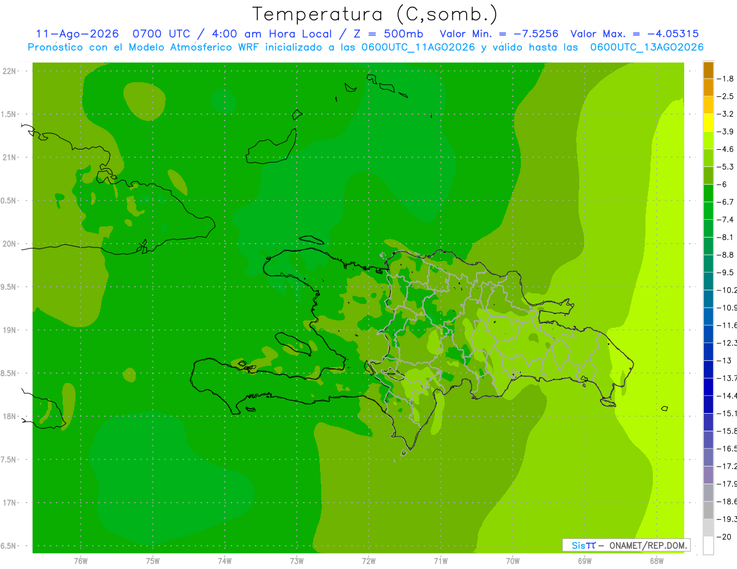Click the "SisTT - ONAMET/REP.DOM." logo box
This screenshot has height=569, width=737.
(626, 545)
